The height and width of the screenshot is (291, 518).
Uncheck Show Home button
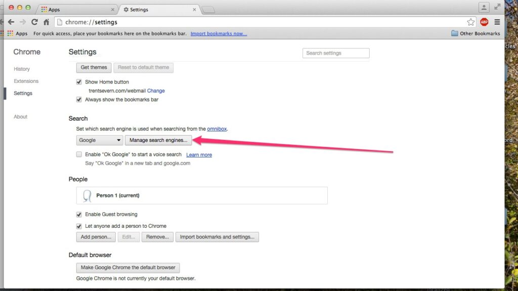click(79, 82)
